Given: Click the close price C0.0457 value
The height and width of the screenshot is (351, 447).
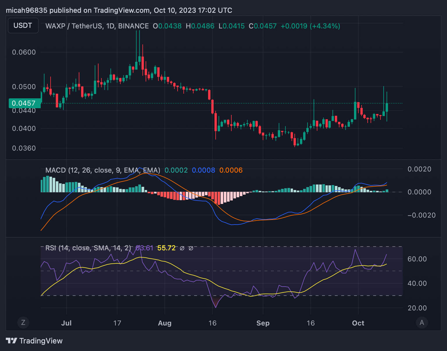Looking at the screenshot, I should [x=263, y=26].
